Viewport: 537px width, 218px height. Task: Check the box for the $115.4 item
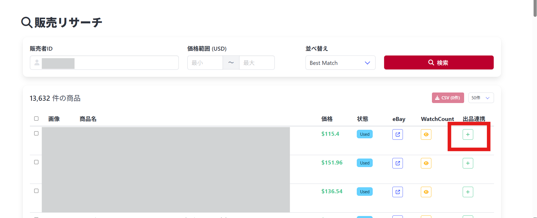coord(36,133)
